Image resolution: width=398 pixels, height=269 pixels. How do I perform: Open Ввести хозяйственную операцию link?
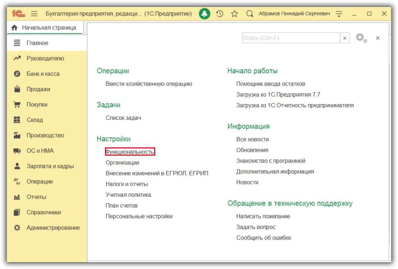[x=149, y=84]
